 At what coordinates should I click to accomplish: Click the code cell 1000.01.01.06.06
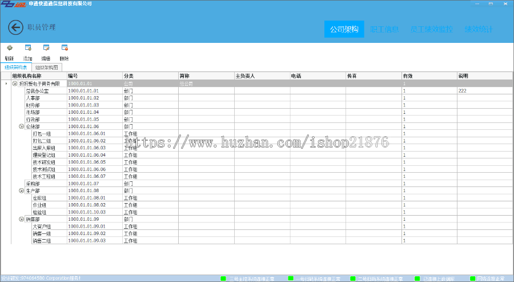click(95, 169)
